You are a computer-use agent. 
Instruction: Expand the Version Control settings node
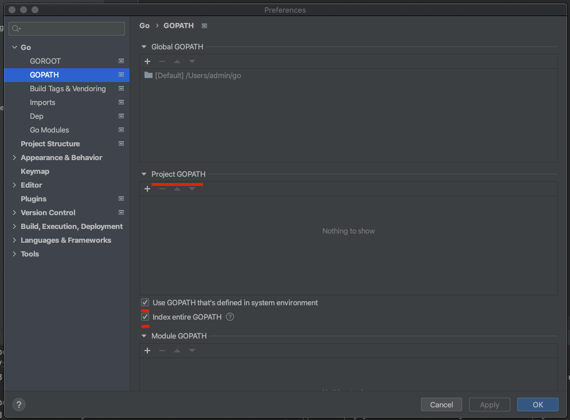[14, 212]
